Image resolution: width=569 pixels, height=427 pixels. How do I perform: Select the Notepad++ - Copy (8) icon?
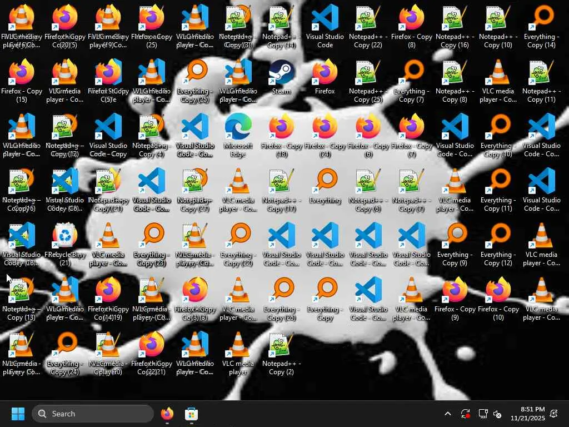(455, 81)
